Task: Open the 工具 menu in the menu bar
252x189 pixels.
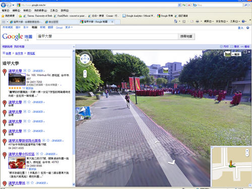Action: pos(54,11)
